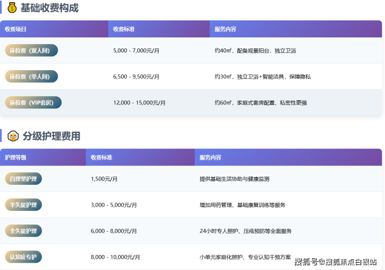Click the 搜狐号@搜狐焦点白银站 watermark
Viewport: 385px width, 270px height.
[x=336, y=261]
